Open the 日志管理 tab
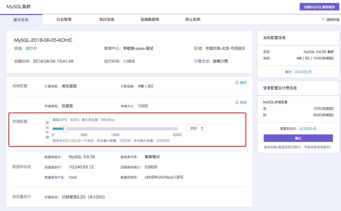341x211 pixels. coord(64,20)
